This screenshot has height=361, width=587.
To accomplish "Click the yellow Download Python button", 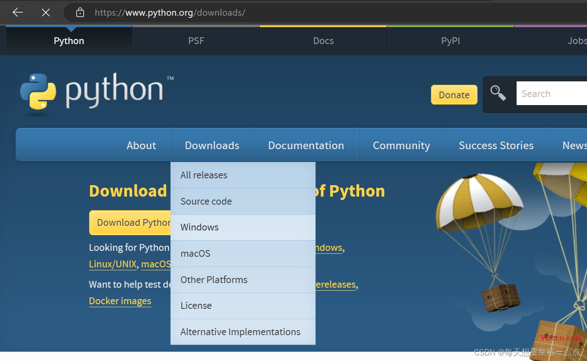I will pyautogui.click(x=130, y=222).
